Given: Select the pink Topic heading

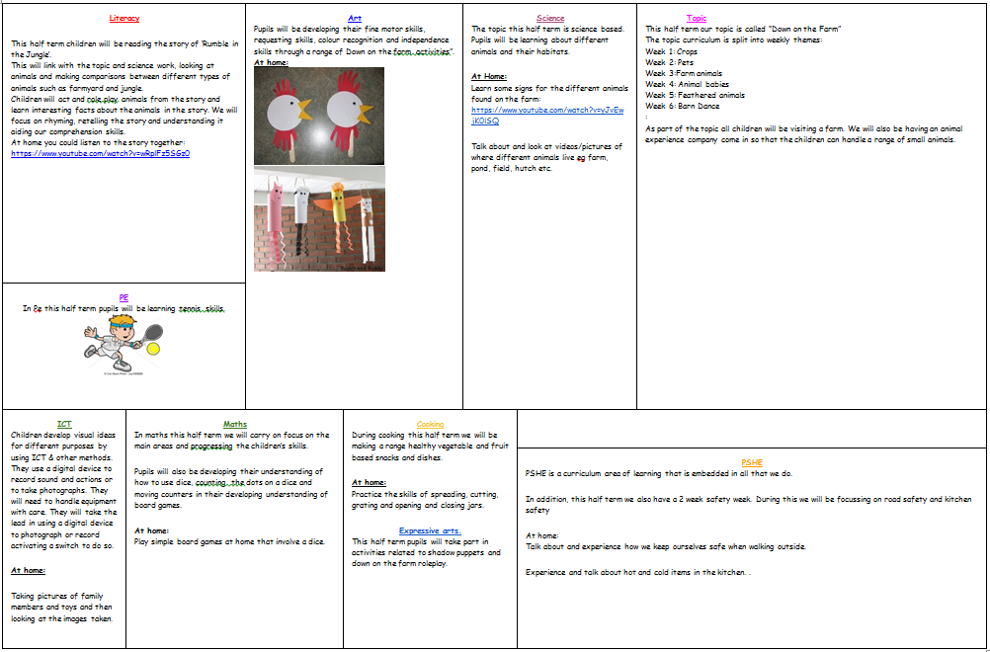Looking at the screenshot, I should point(696,18).
